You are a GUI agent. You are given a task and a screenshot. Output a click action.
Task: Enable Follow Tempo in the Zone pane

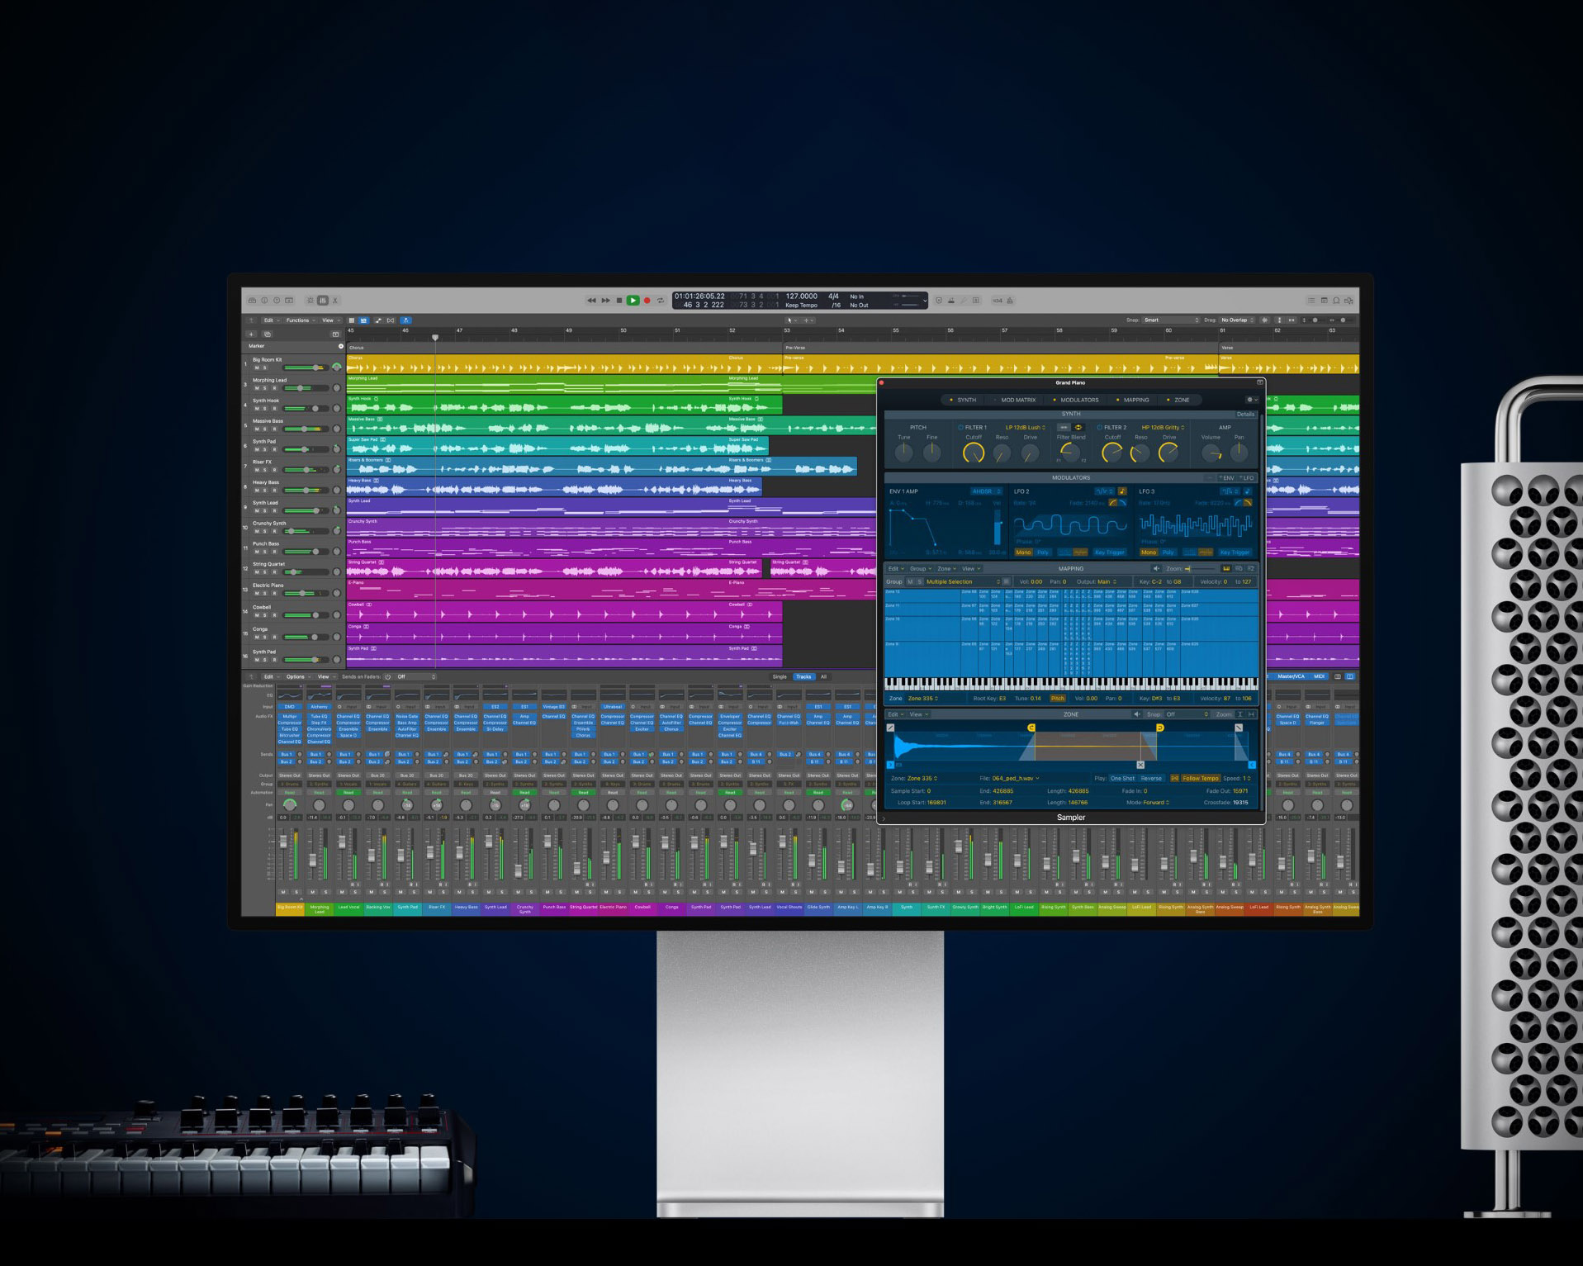(x=1200, y=778)
